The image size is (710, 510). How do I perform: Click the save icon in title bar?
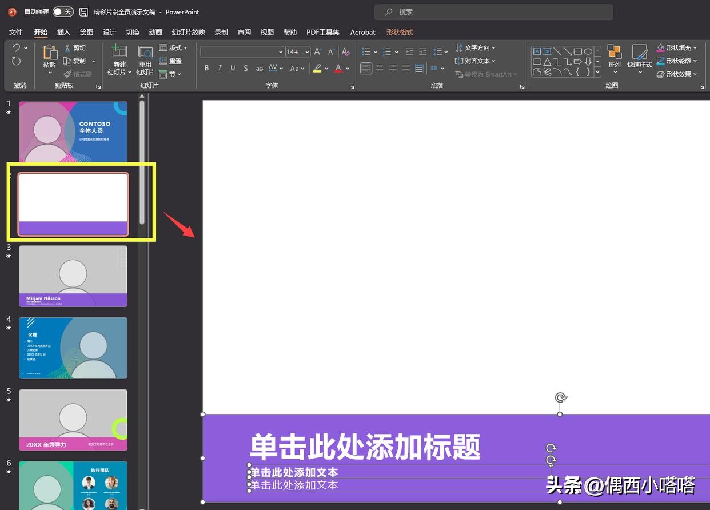[83, 12]
